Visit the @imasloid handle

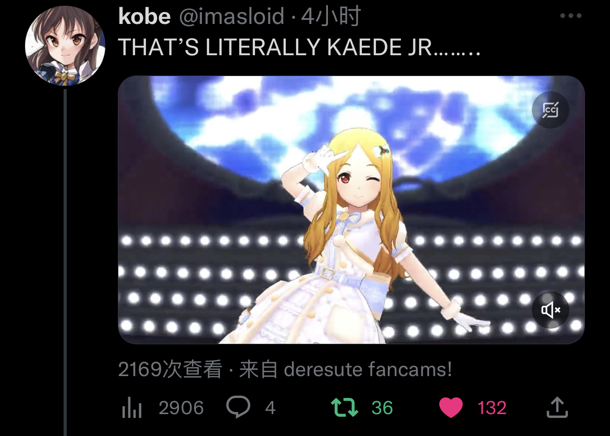point(231,17)
